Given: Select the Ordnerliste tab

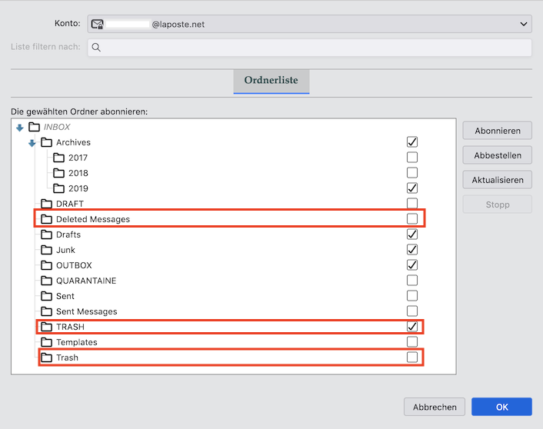Looking at the screenshot, I should [271, 81].
